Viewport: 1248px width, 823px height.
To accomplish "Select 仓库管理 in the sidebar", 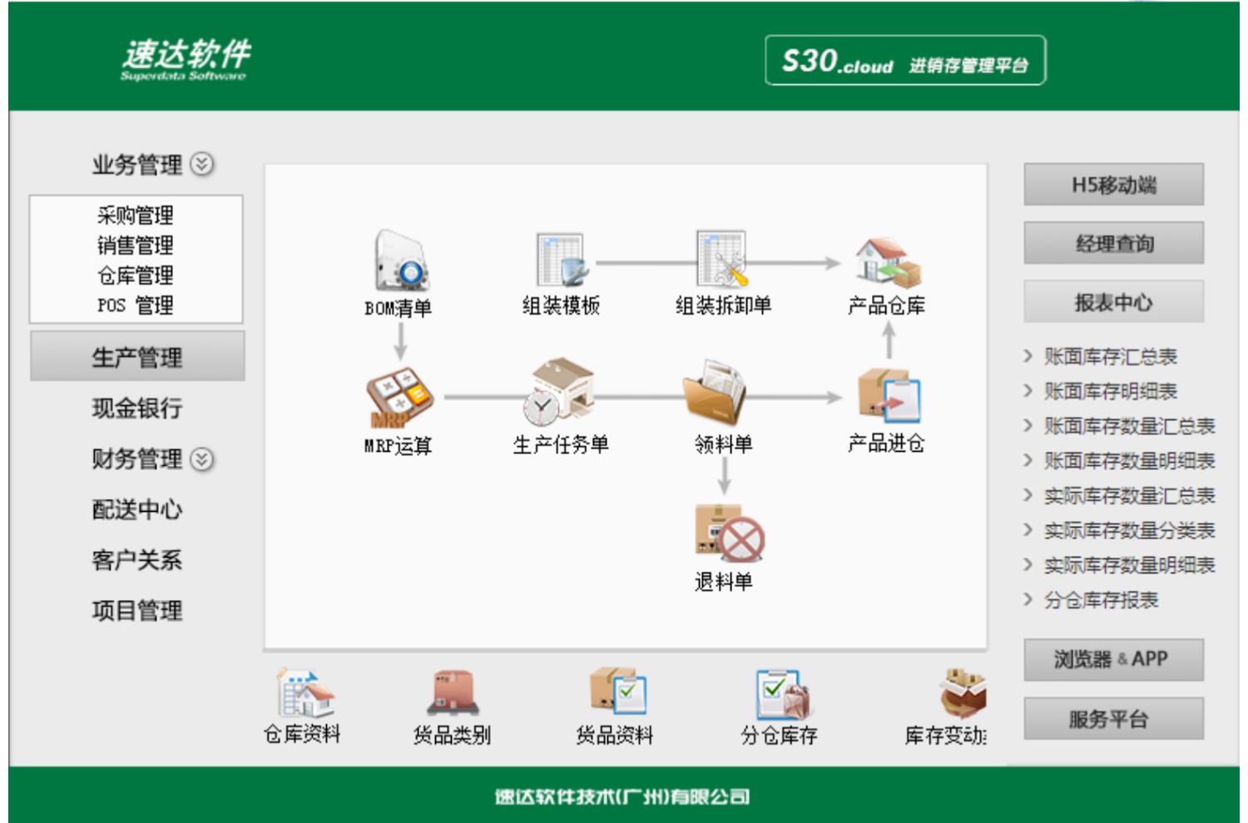I will [x=136, y=275].
